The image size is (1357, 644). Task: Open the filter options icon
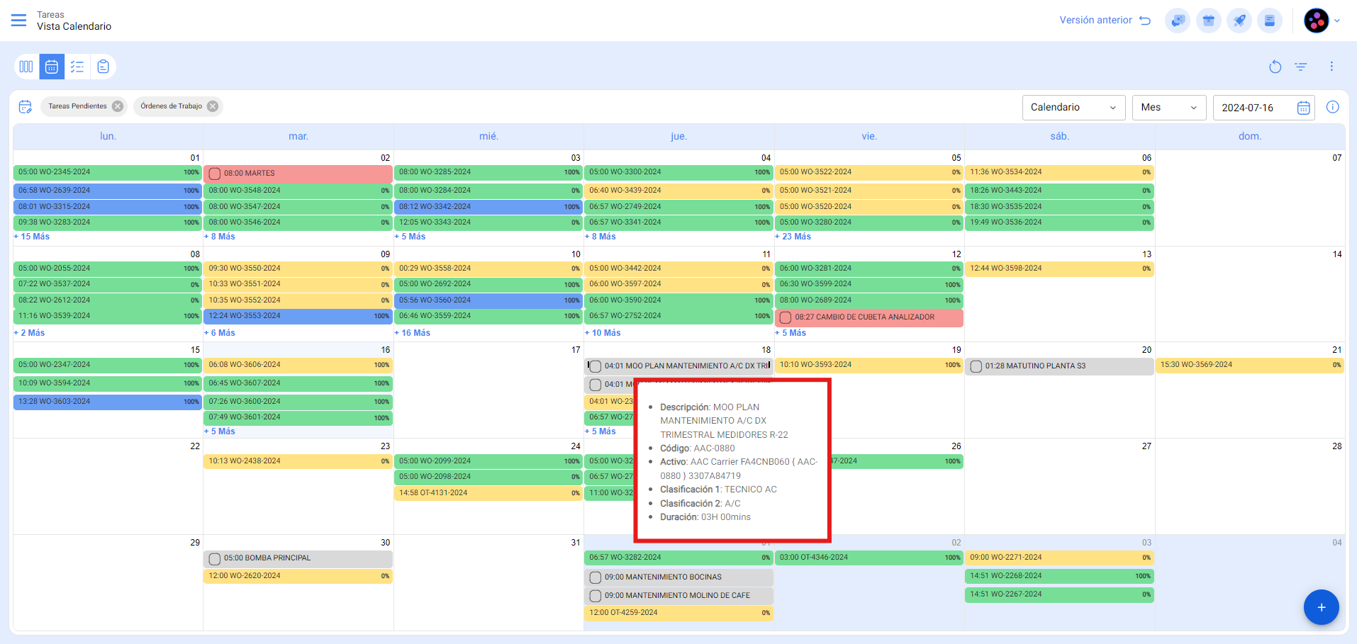click(1300, 67)
